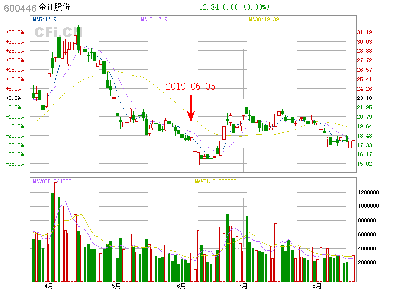Click the MAVOL5 volume average label

pyautogui.click(x=52, y=181)
